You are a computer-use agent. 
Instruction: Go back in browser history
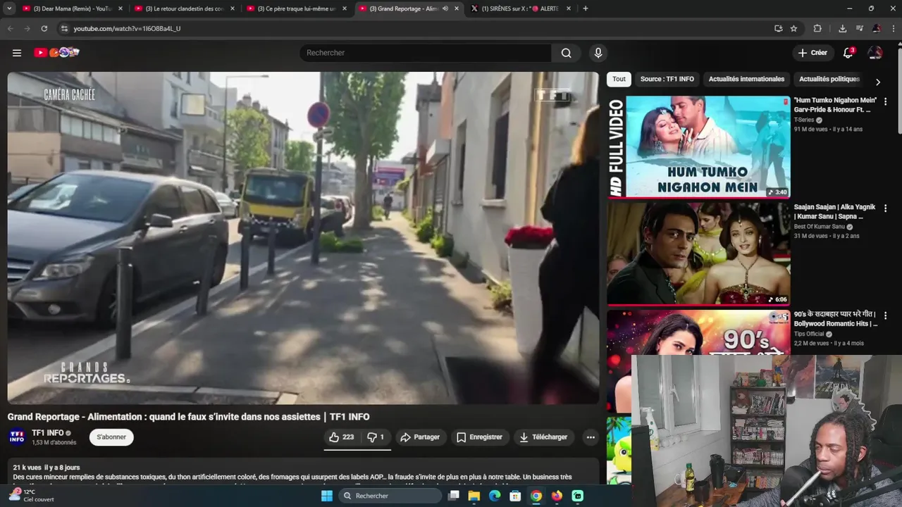coord(10,28)
